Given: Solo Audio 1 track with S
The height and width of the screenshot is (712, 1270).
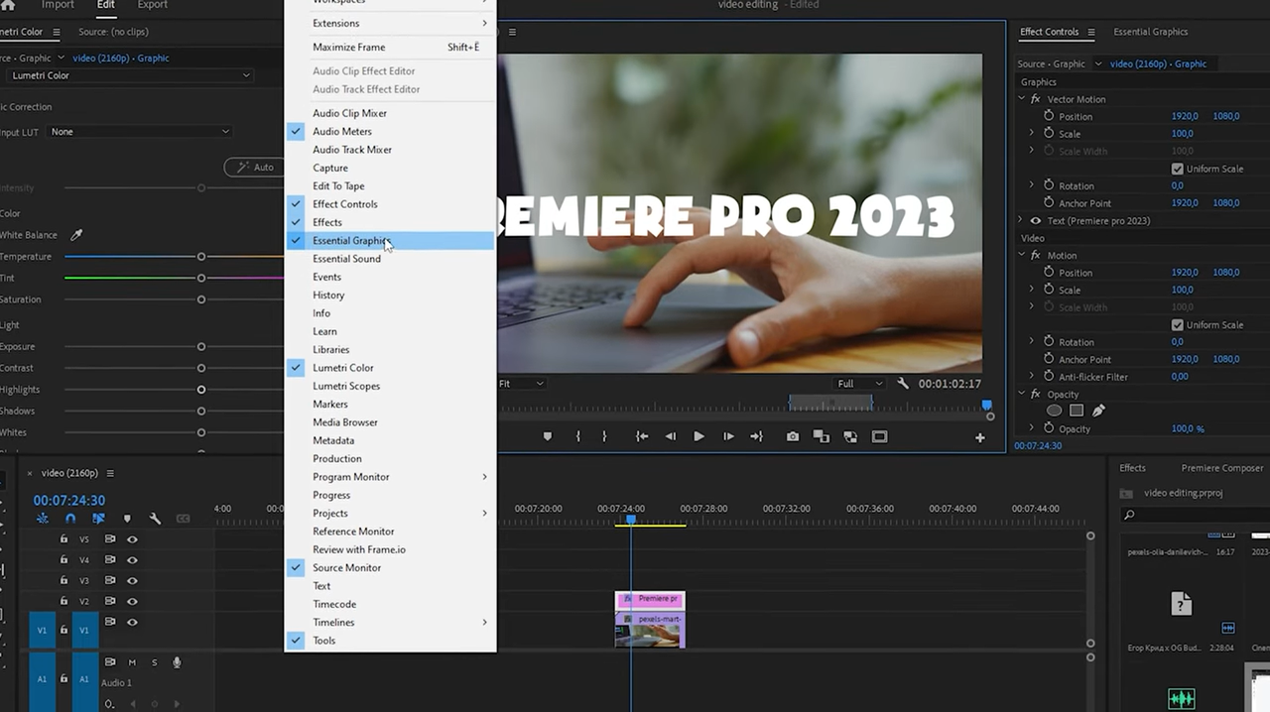Looking at the screenshot, I should [155, 662].
